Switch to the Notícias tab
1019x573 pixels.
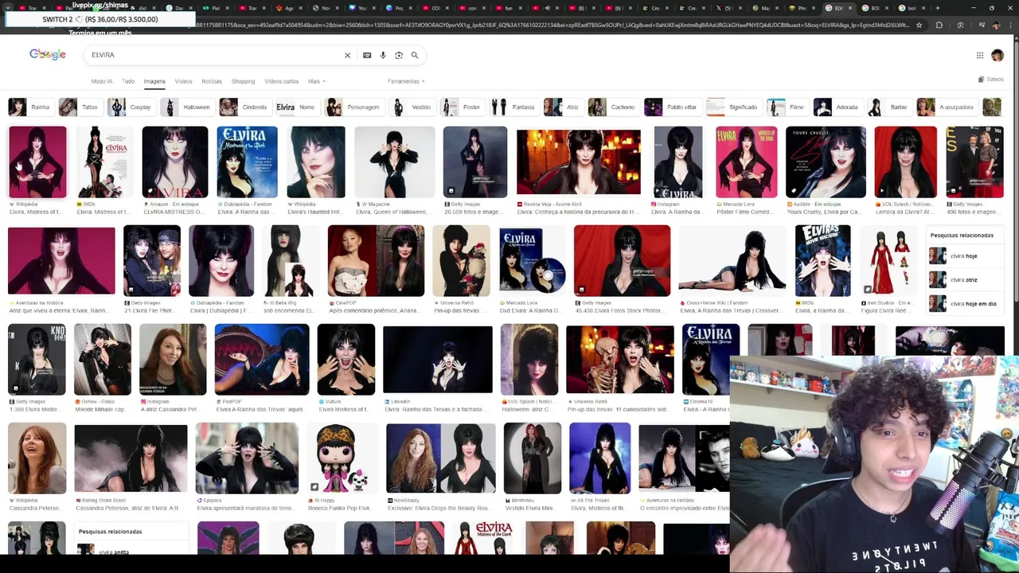212,81
